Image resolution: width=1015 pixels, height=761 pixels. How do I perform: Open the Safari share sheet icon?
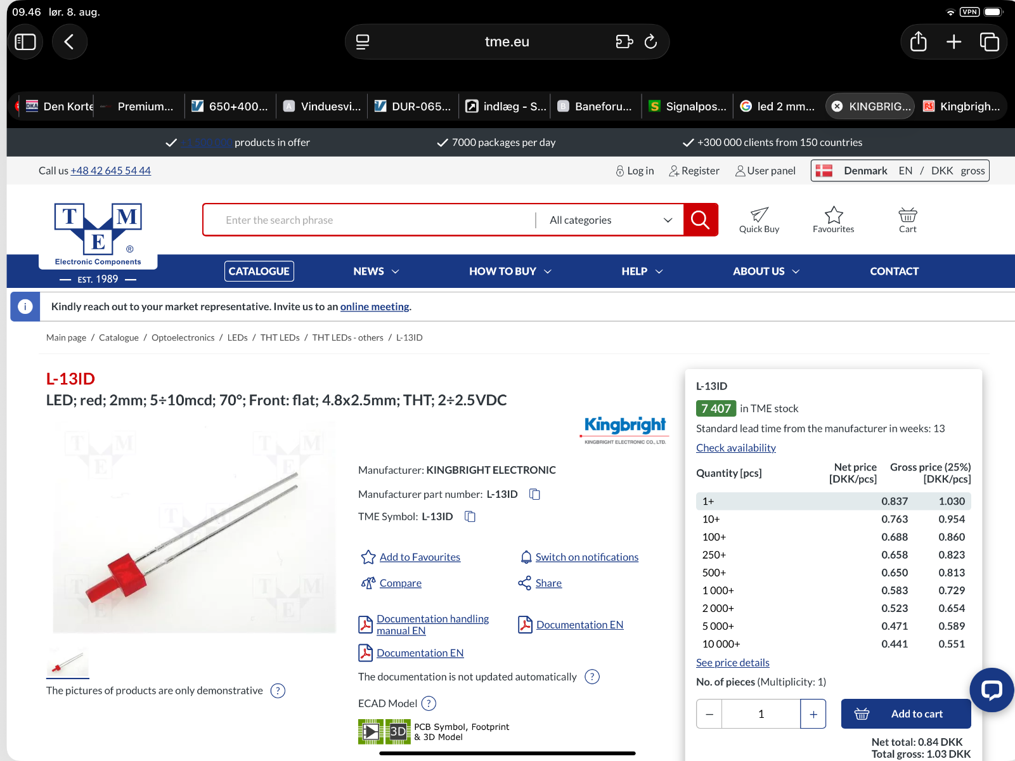pos(918,42)
